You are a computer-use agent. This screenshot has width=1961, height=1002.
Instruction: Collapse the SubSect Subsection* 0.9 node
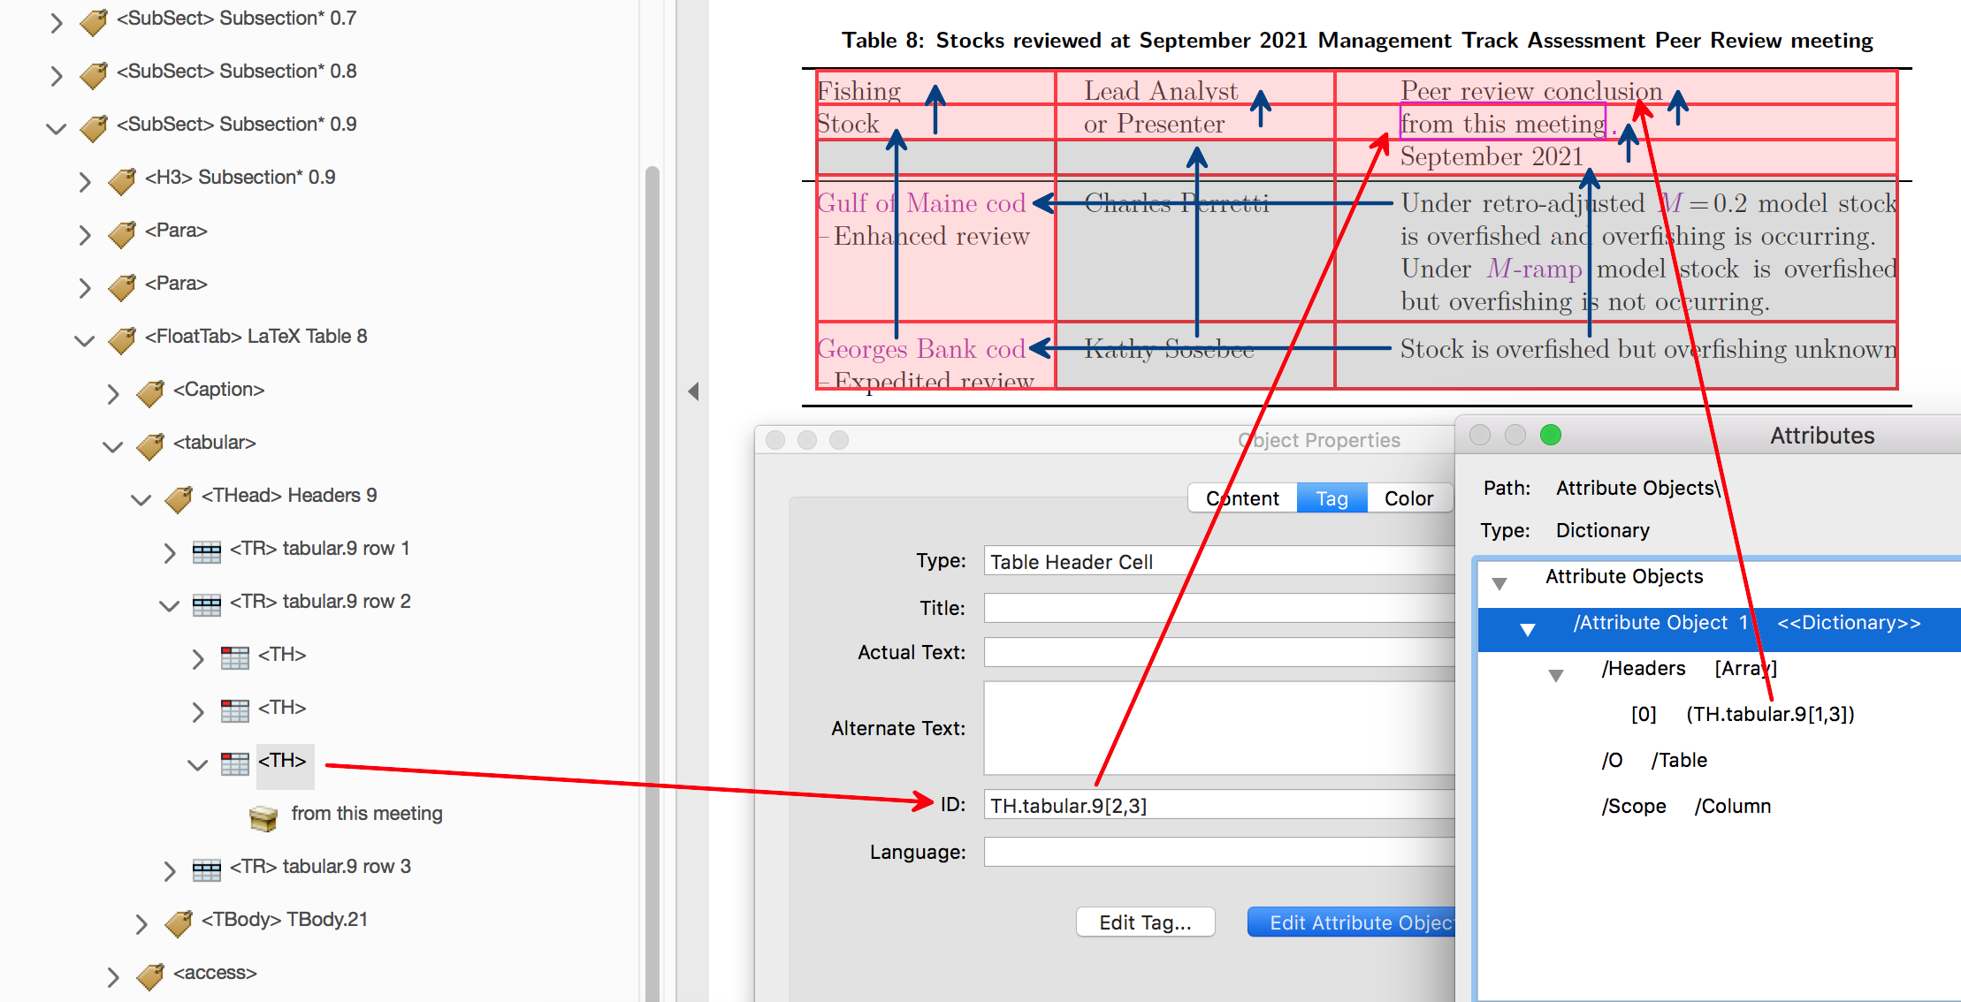coord(56,126)
